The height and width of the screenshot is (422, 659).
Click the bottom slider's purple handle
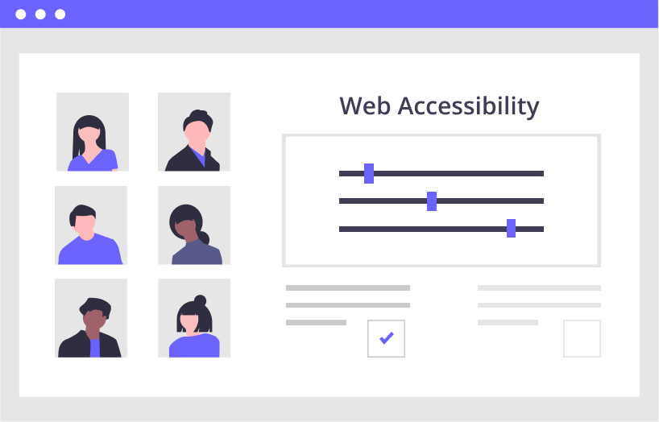(x=511, y=228)
